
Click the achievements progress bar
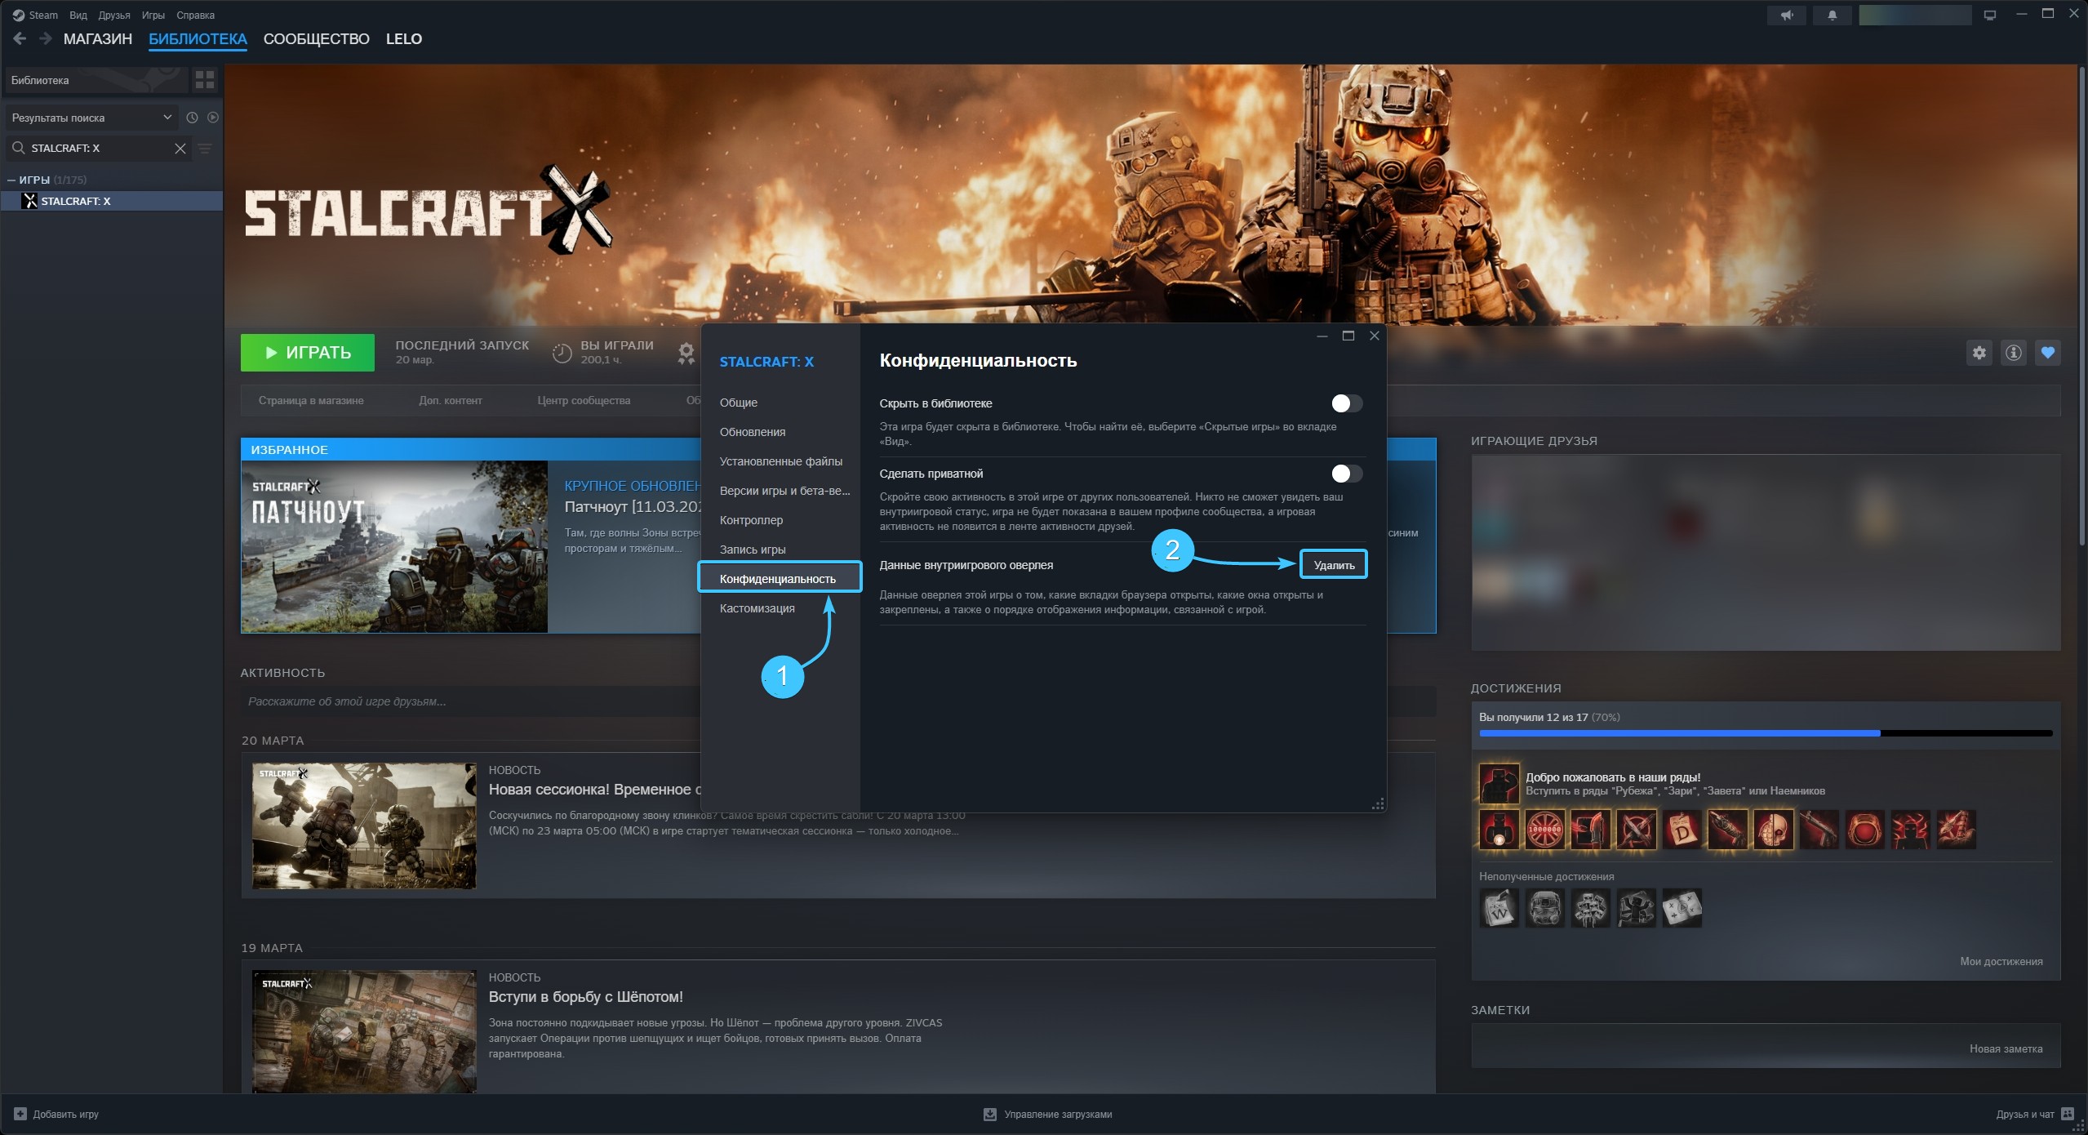click(1765, 733)
